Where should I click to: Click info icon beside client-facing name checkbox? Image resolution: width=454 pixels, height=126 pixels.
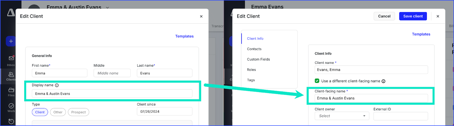coord(383,81)
